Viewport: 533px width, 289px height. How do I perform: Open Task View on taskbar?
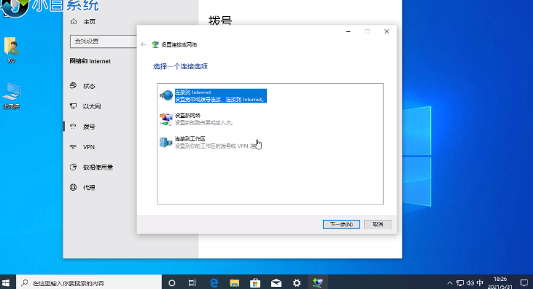pyautogui.click(x=192, y=283)
